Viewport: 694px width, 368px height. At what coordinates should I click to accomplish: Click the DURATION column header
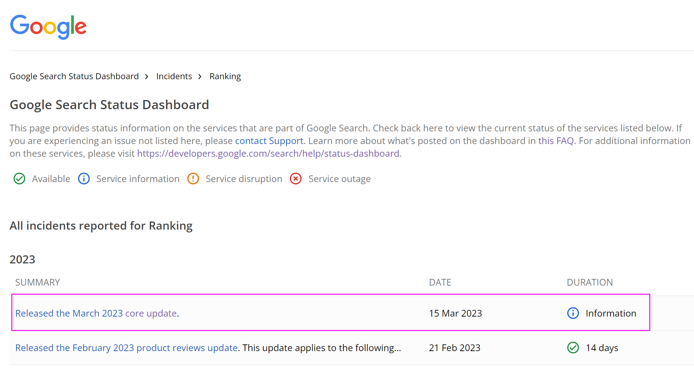click(589, 282)
